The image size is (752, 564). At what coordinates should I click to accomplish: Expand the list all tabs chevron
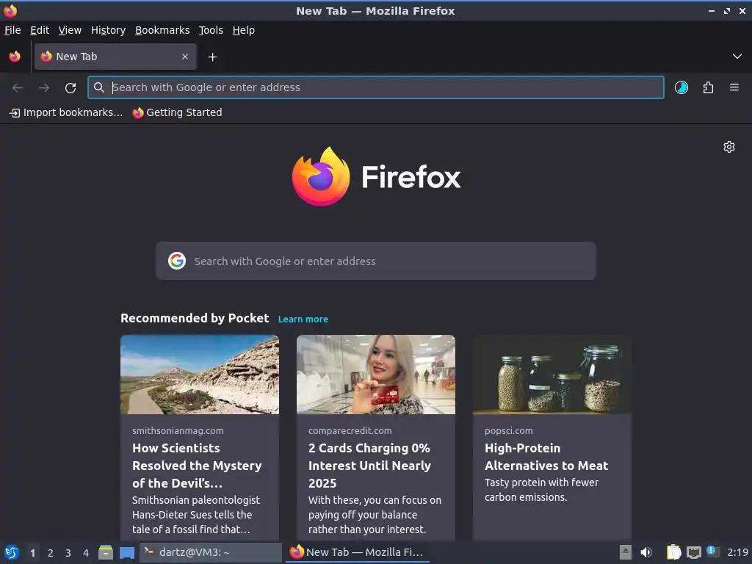pos(737,57)
